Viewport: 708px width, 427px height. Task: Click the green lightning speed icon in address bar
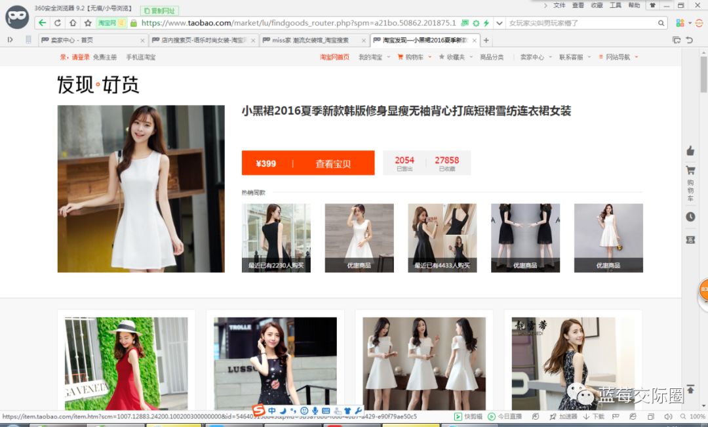(486, 23)
